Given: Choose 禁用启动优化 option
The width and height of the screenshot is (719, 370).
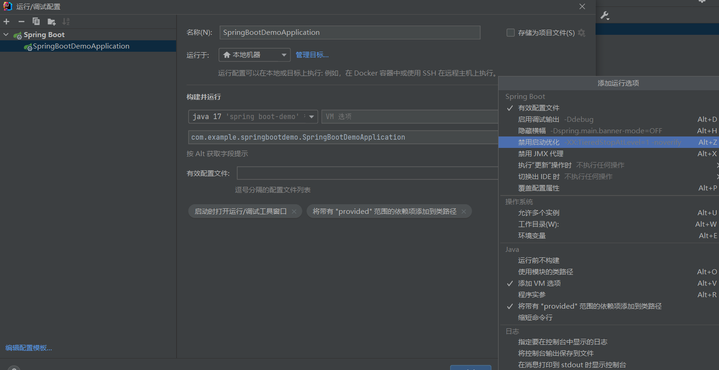Looking at the screenshot, I should pos(608,142).
